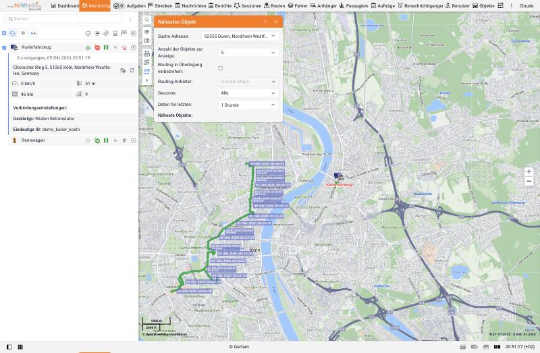Screen dimensions: 540x353
Task: Click the green pause bars next to Rennwagen
Action: [x=106, y=140]
